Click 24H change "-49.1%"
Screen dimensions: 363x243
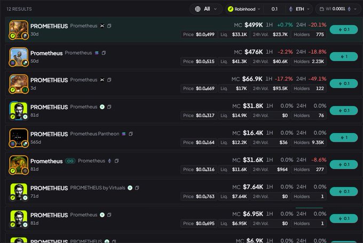click(317, 79)
